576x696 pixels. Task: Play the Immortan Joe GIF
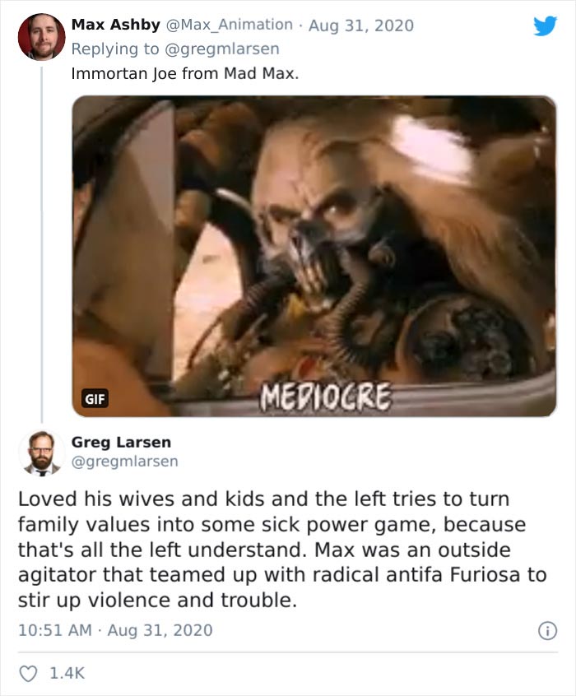(314, 256)
